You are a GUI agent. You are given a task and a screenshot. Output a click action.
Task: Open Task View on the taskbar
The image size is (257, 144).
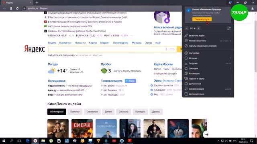pyautogui.click(x=19, y=141)
